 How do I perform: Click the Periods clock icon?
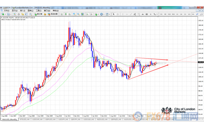101,14
